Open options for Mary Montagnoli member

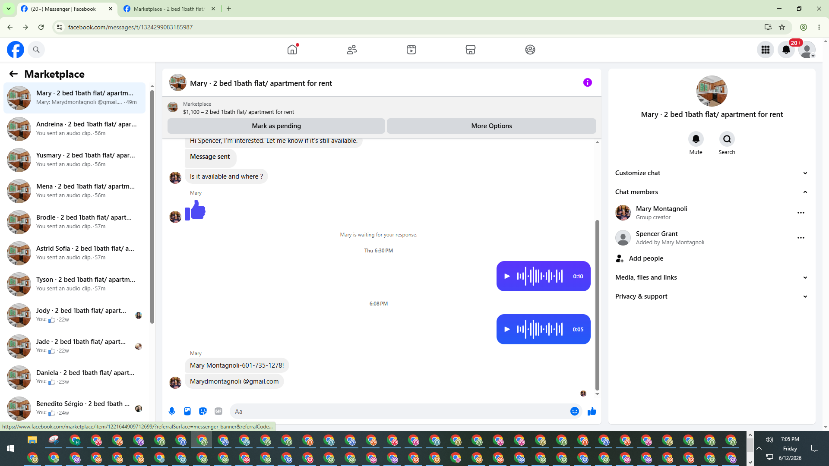801,213
